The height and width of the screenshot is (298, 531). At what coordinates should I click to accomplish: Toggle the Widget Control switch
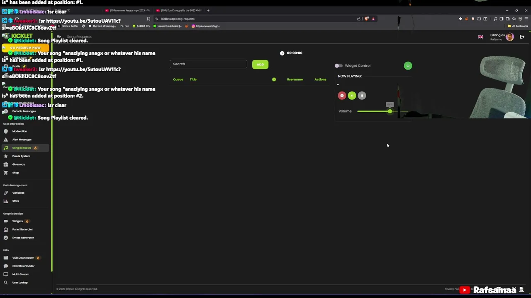(x=339, y=66)
